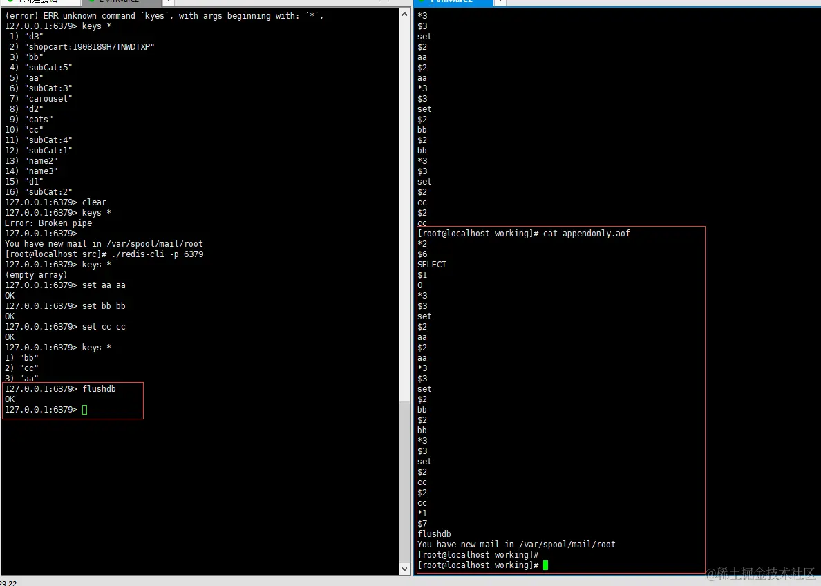Click the "set aa aa" command line
This screenshot has width=821, height=586.
click(66, 285)
